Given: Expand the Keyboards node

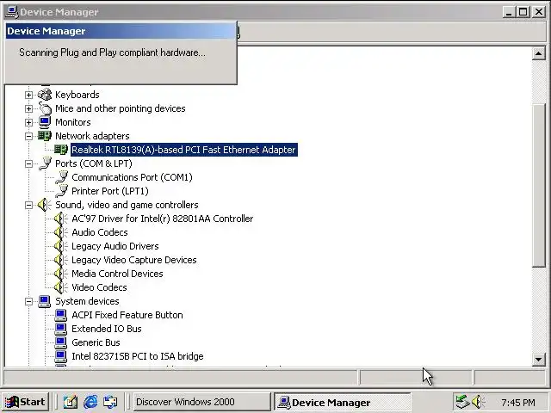Looking at the screenshot, I should [x=28, y=95].
